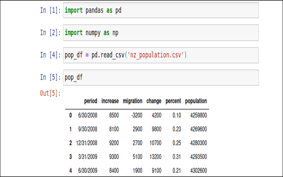Click the row index 1 cell
The height and width of the screenshot is (177, 283).
pyautogui.click(x=70, y=129)
